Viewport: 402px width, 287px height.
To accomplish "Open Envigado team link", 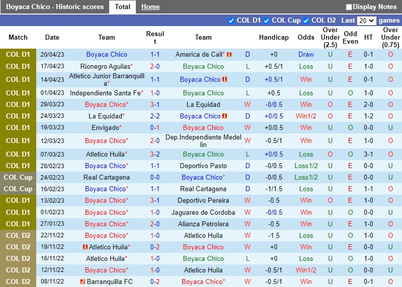I will tap(105, 127).
